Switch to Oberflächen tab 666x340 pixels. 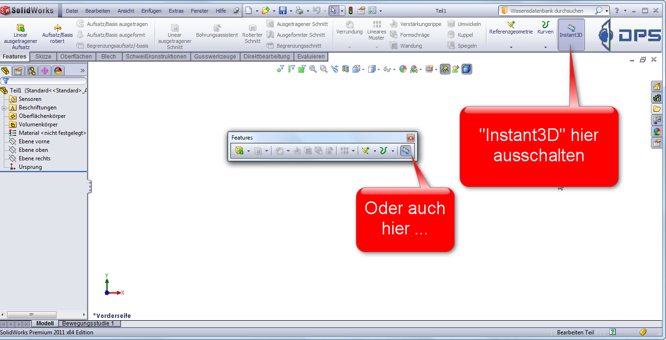tap(76, 57)
